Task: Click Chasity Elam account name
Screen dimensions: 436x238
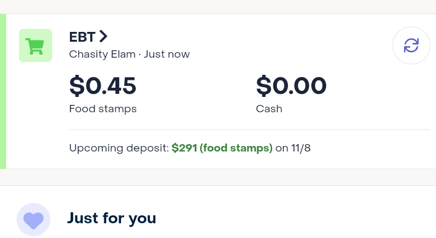Action: (103, 54)
